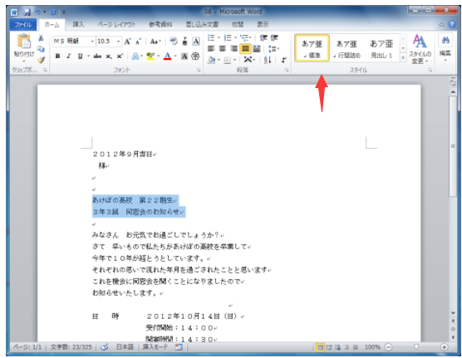Switch to the Review (校閲) tab
Screen dimensions: 462x358
[238, 25]
